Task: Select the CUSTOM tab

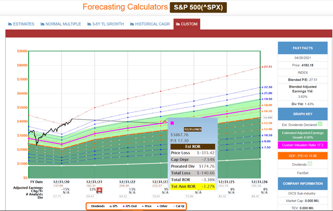Action: tap(187, 24)
